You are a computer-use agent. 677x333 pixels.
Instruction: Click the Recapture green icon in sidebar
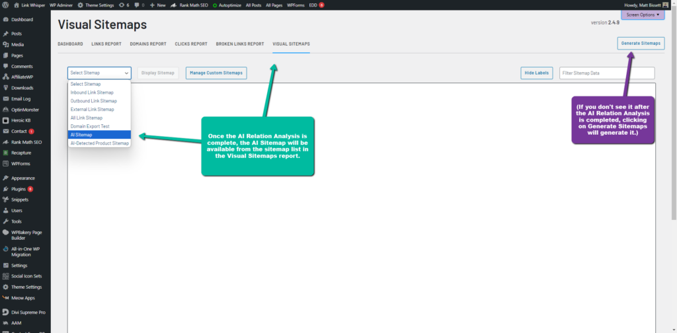click(x=5, y=153)
